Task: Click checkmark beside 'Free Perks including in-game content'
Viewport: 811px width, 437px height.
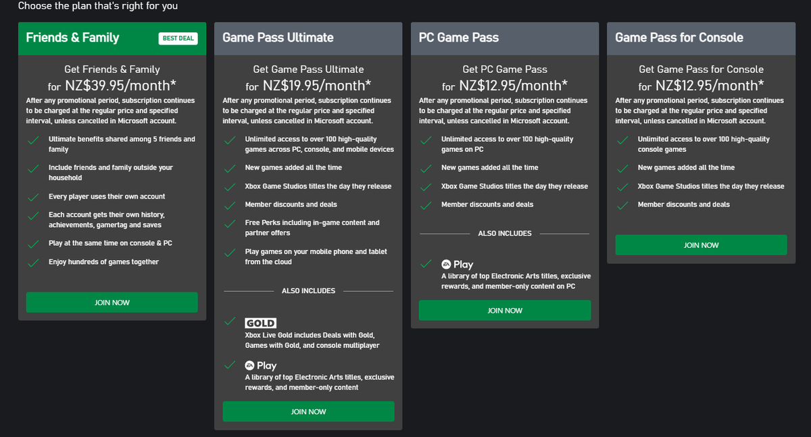Action: tap(230, 224)
